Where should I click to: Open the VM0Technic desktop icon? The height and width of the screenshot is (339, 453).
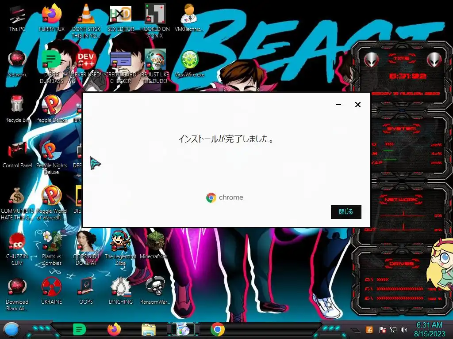coord(189,19)
